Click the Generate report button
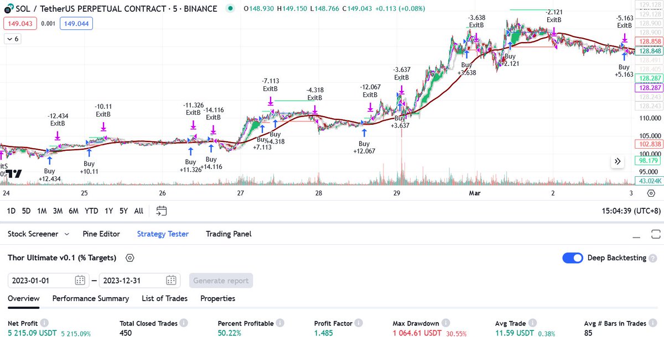This screenshot has height=337, width=664. [221, 280]
